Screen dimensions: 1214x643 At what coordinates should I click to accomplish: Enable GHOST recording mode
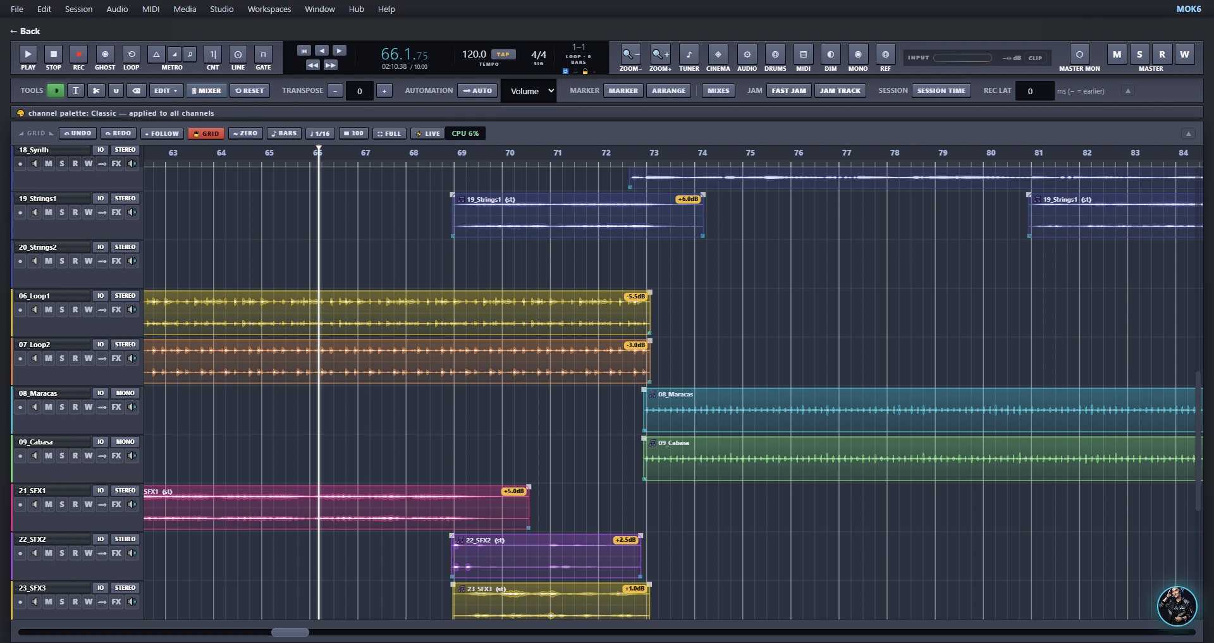pos(105,54)
